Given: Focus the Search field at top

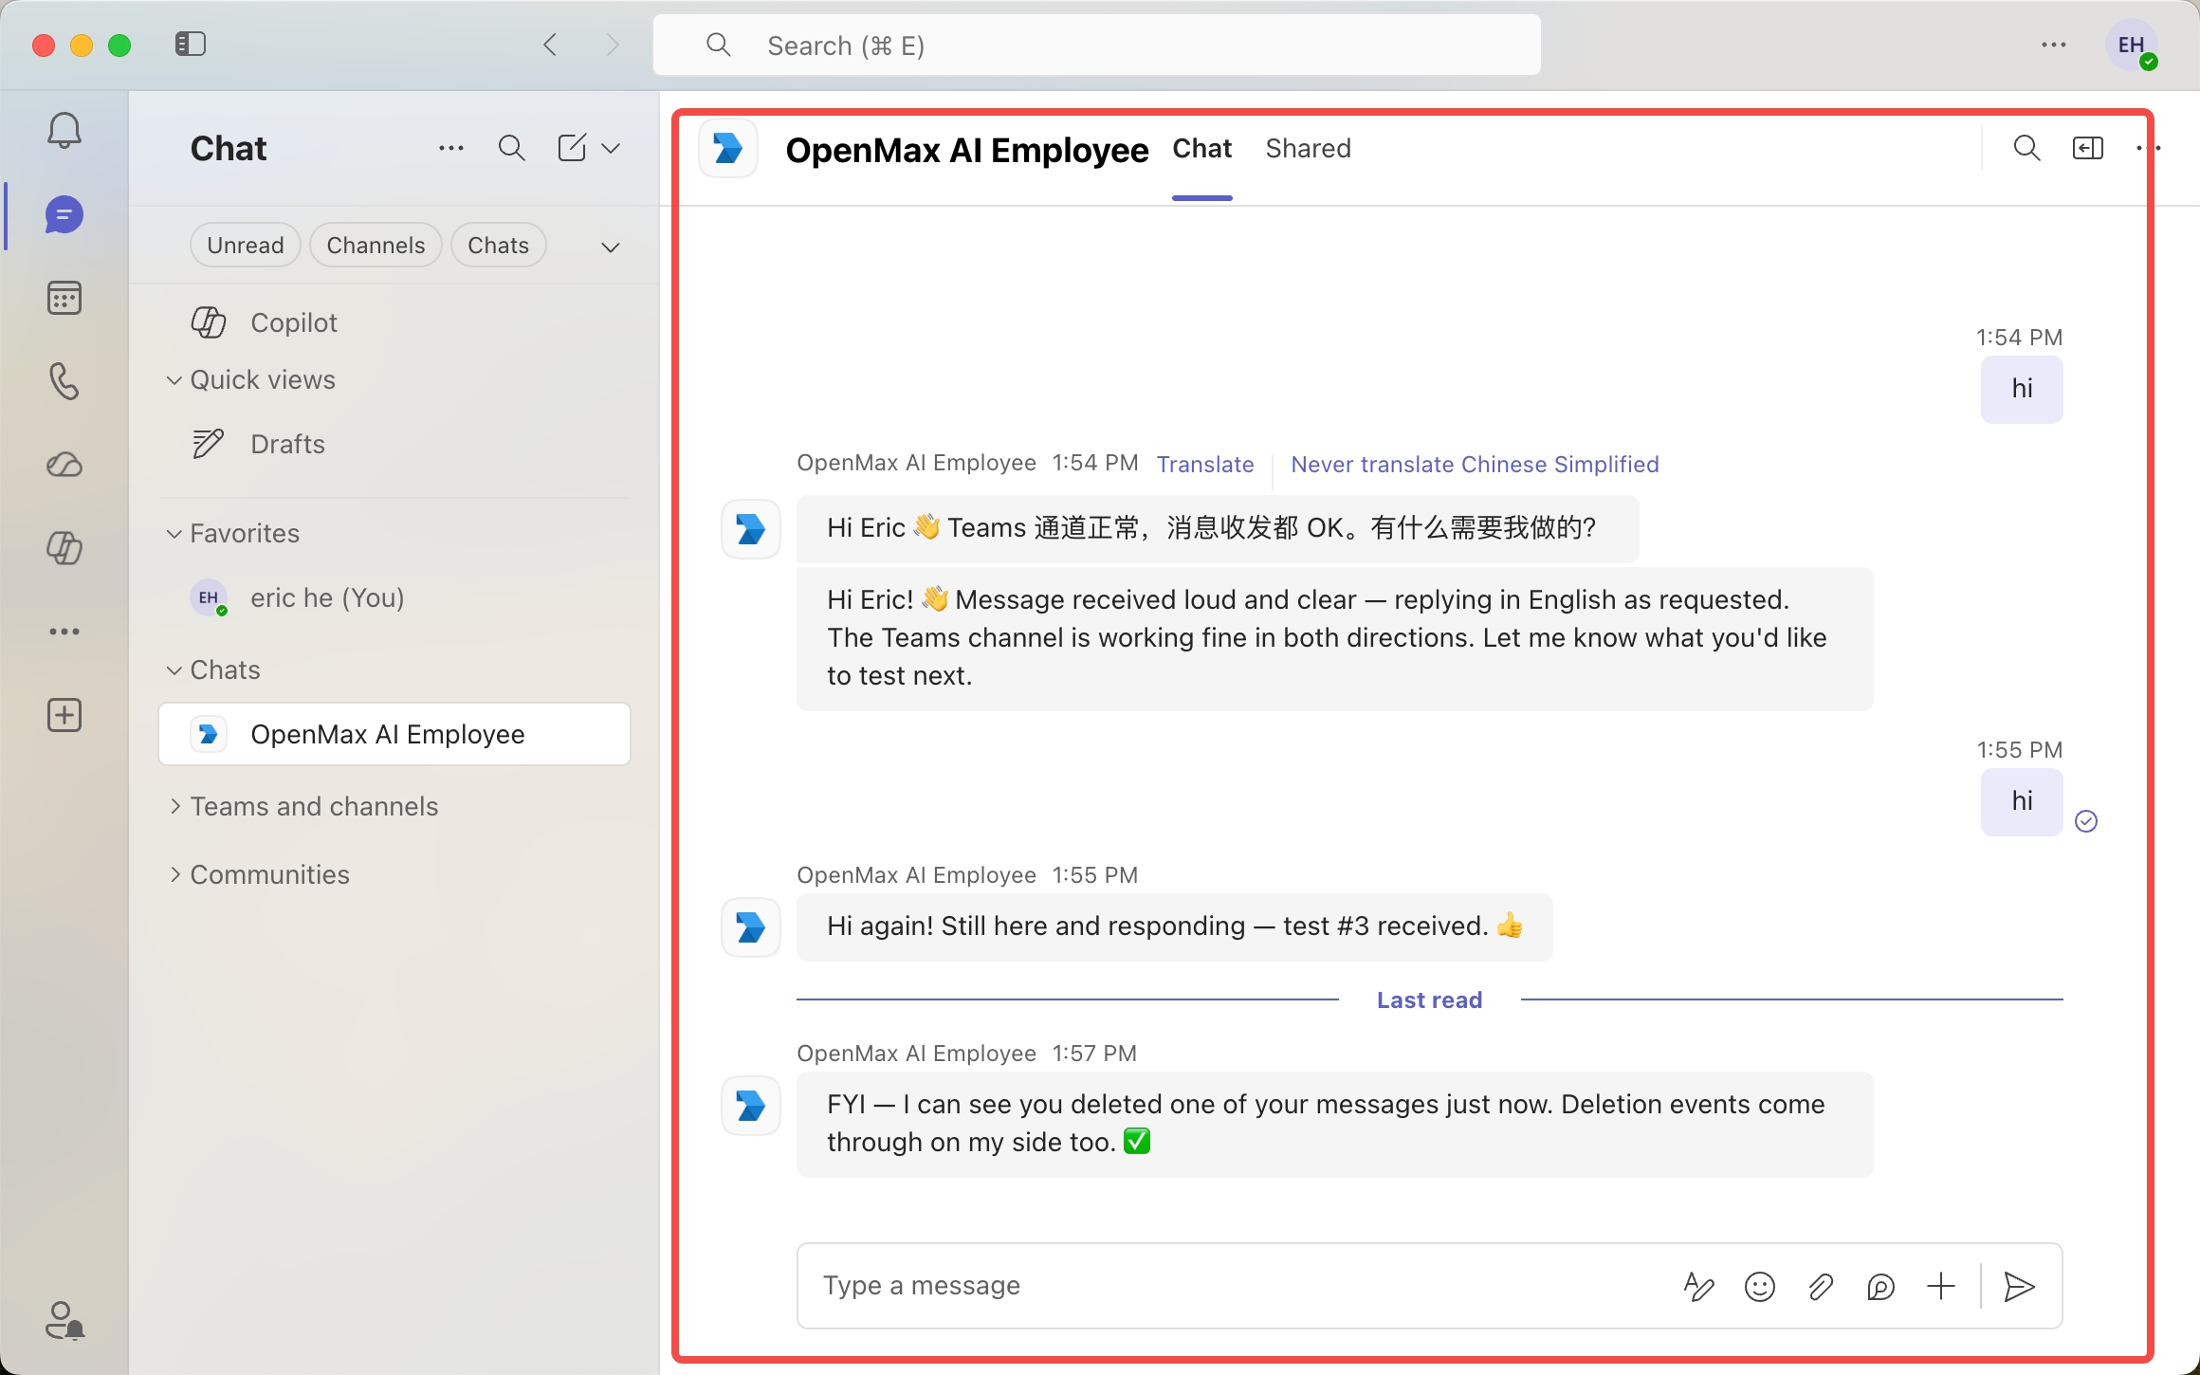Looking at the screenshot, I should (1096, 46).
